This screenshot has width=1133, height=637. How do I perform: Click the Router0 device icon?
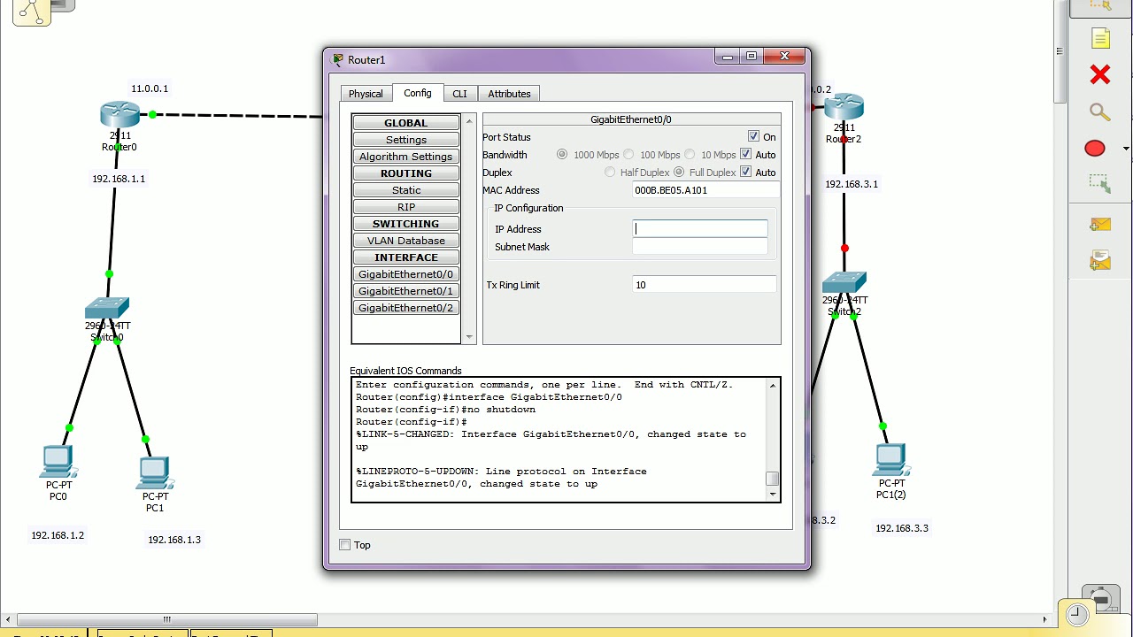(119, 115)
